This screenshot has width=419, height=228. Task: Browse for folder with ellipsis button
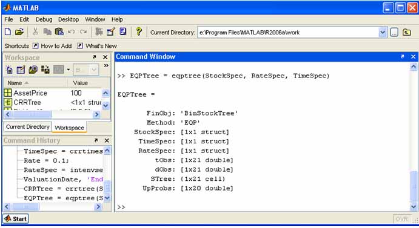pos(394,32)
